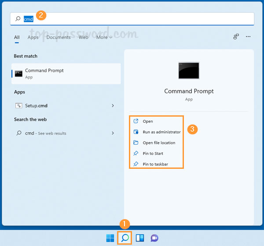The width and height of the screenshot is (264, 246).
Task: Launch the Chat icon on taskbar
Action: pos(154,238)
